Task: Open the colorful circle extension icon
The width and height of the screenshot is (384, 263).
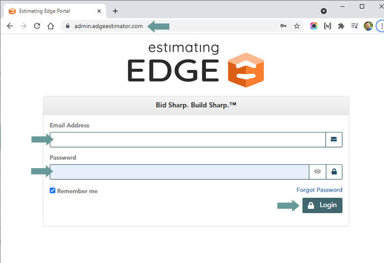Action: [313, 26]
